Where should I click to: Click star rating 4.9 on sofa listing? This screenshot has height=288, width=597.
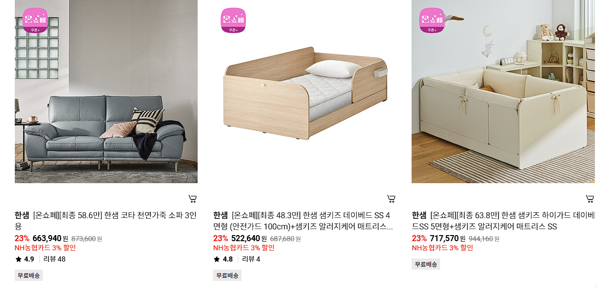pyautogui.click(x=25, y=260)
